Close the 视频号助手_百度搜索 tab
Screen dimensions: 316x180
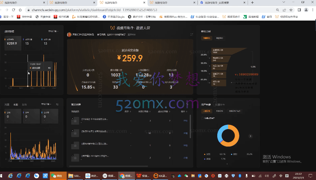click(244, 3)
